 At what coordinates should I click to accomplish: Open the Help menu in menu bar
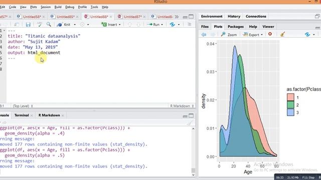[x=105, y=7]
